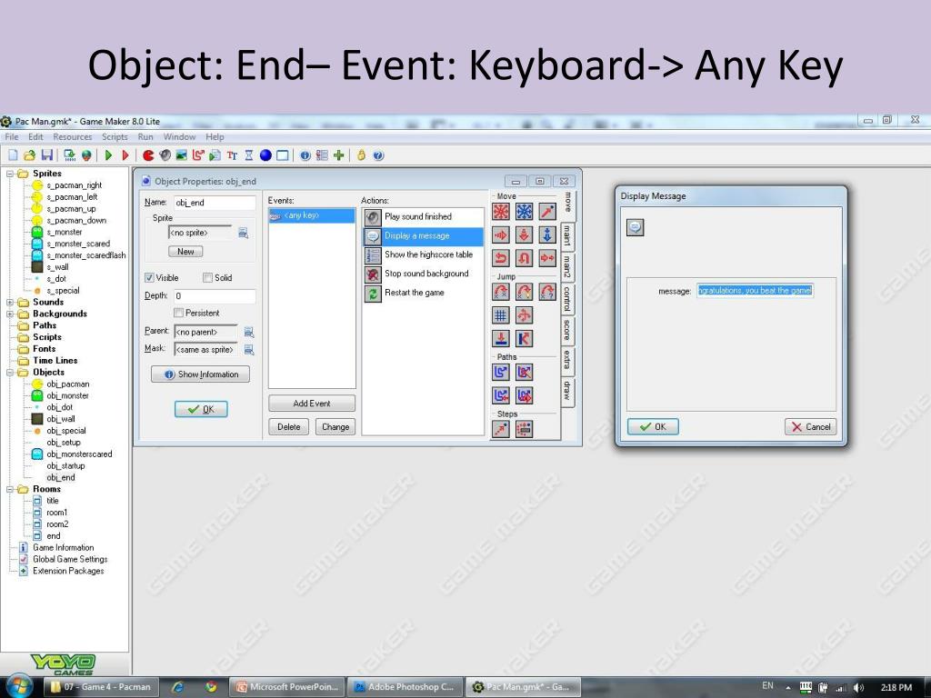This screenshot has height=698, width=931.
Task: Open the sprite selection menu beside <no sprite>
Action: tap(244, 234)
